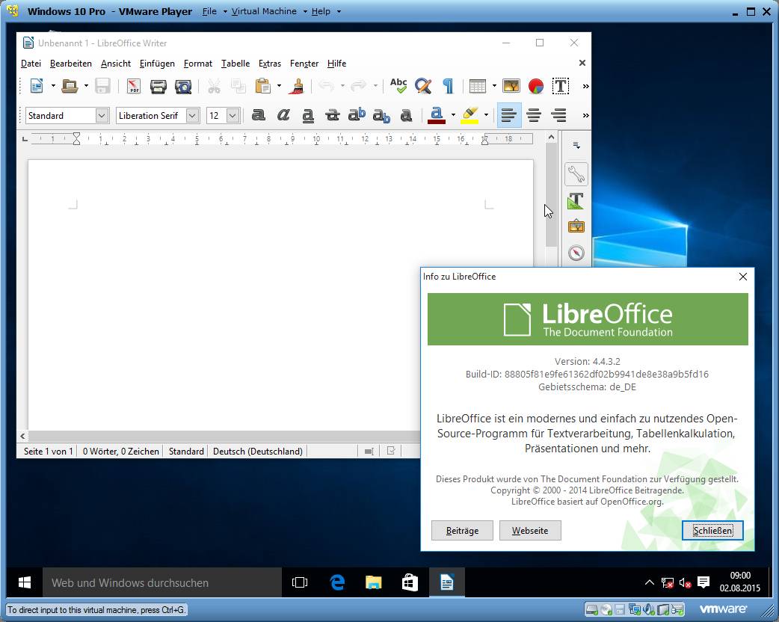Insert a chart using the pie icon
The height and width of the screenshot is (622, 779).
tap(536, 87)
